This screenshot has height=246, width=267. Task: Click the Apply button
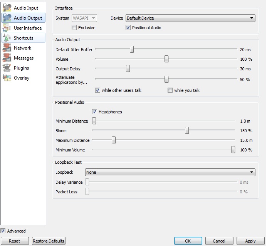click(x=250, y=241)
